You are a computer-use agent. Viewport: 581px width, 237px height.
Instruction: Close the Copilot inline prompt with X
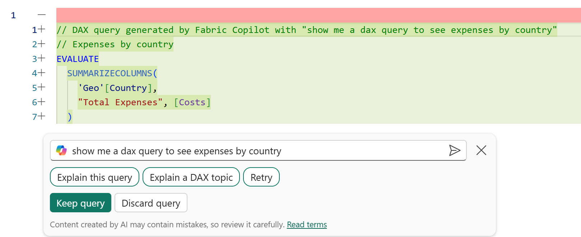point(481,150)
